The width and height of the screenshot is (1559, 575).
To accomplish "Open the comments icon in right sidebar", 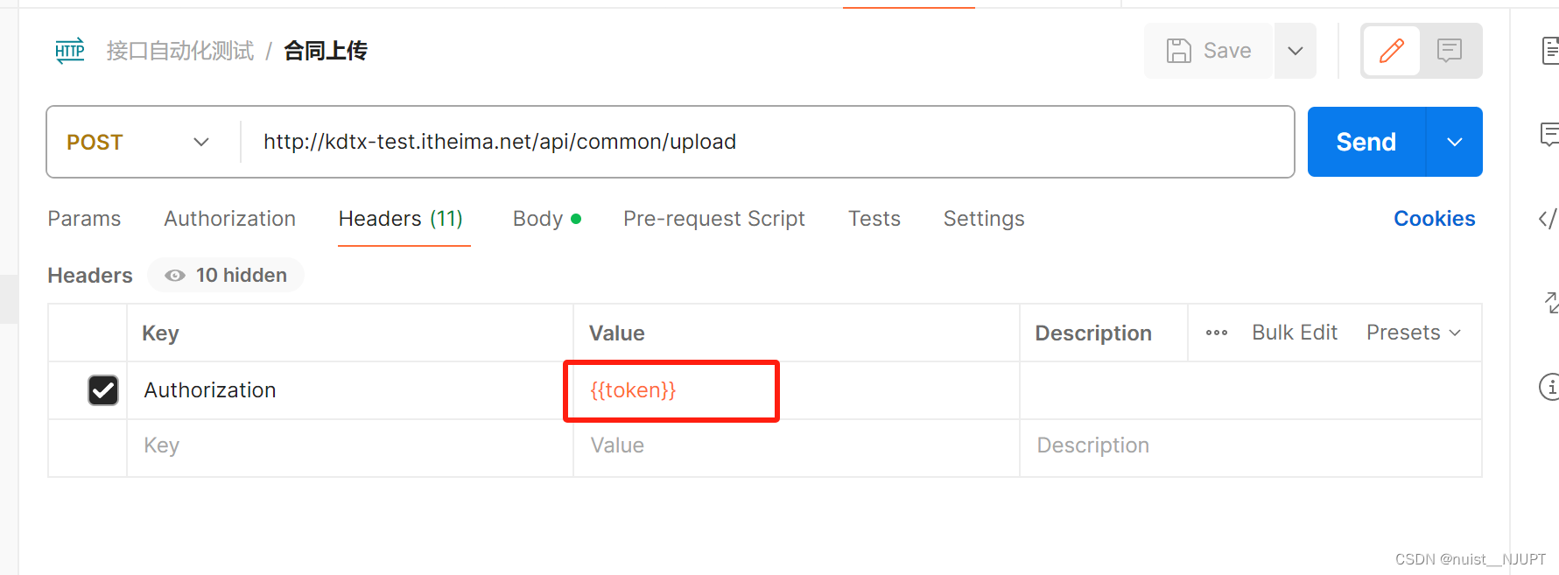I will (1549, 134).
